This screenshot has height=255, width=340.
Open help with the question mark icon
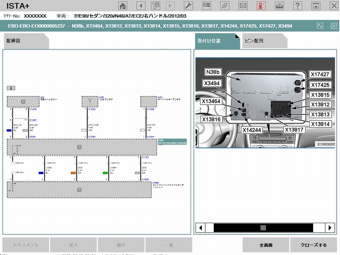click(297, 6)
